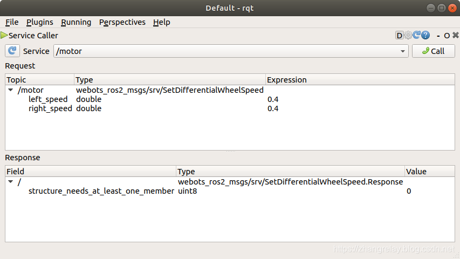Open the Plugins menu

(x=39, y=22)
